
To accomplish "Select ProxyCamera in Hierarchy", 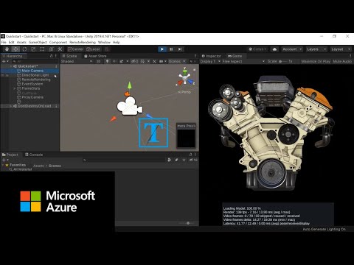I will pos(29,97).
